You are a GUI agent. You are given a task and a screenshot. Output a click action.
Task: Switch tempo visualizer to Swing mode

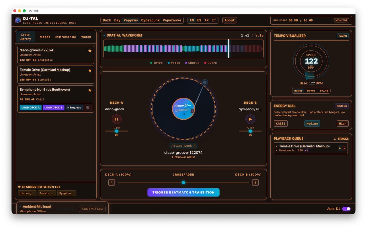[x=324, y=91]
